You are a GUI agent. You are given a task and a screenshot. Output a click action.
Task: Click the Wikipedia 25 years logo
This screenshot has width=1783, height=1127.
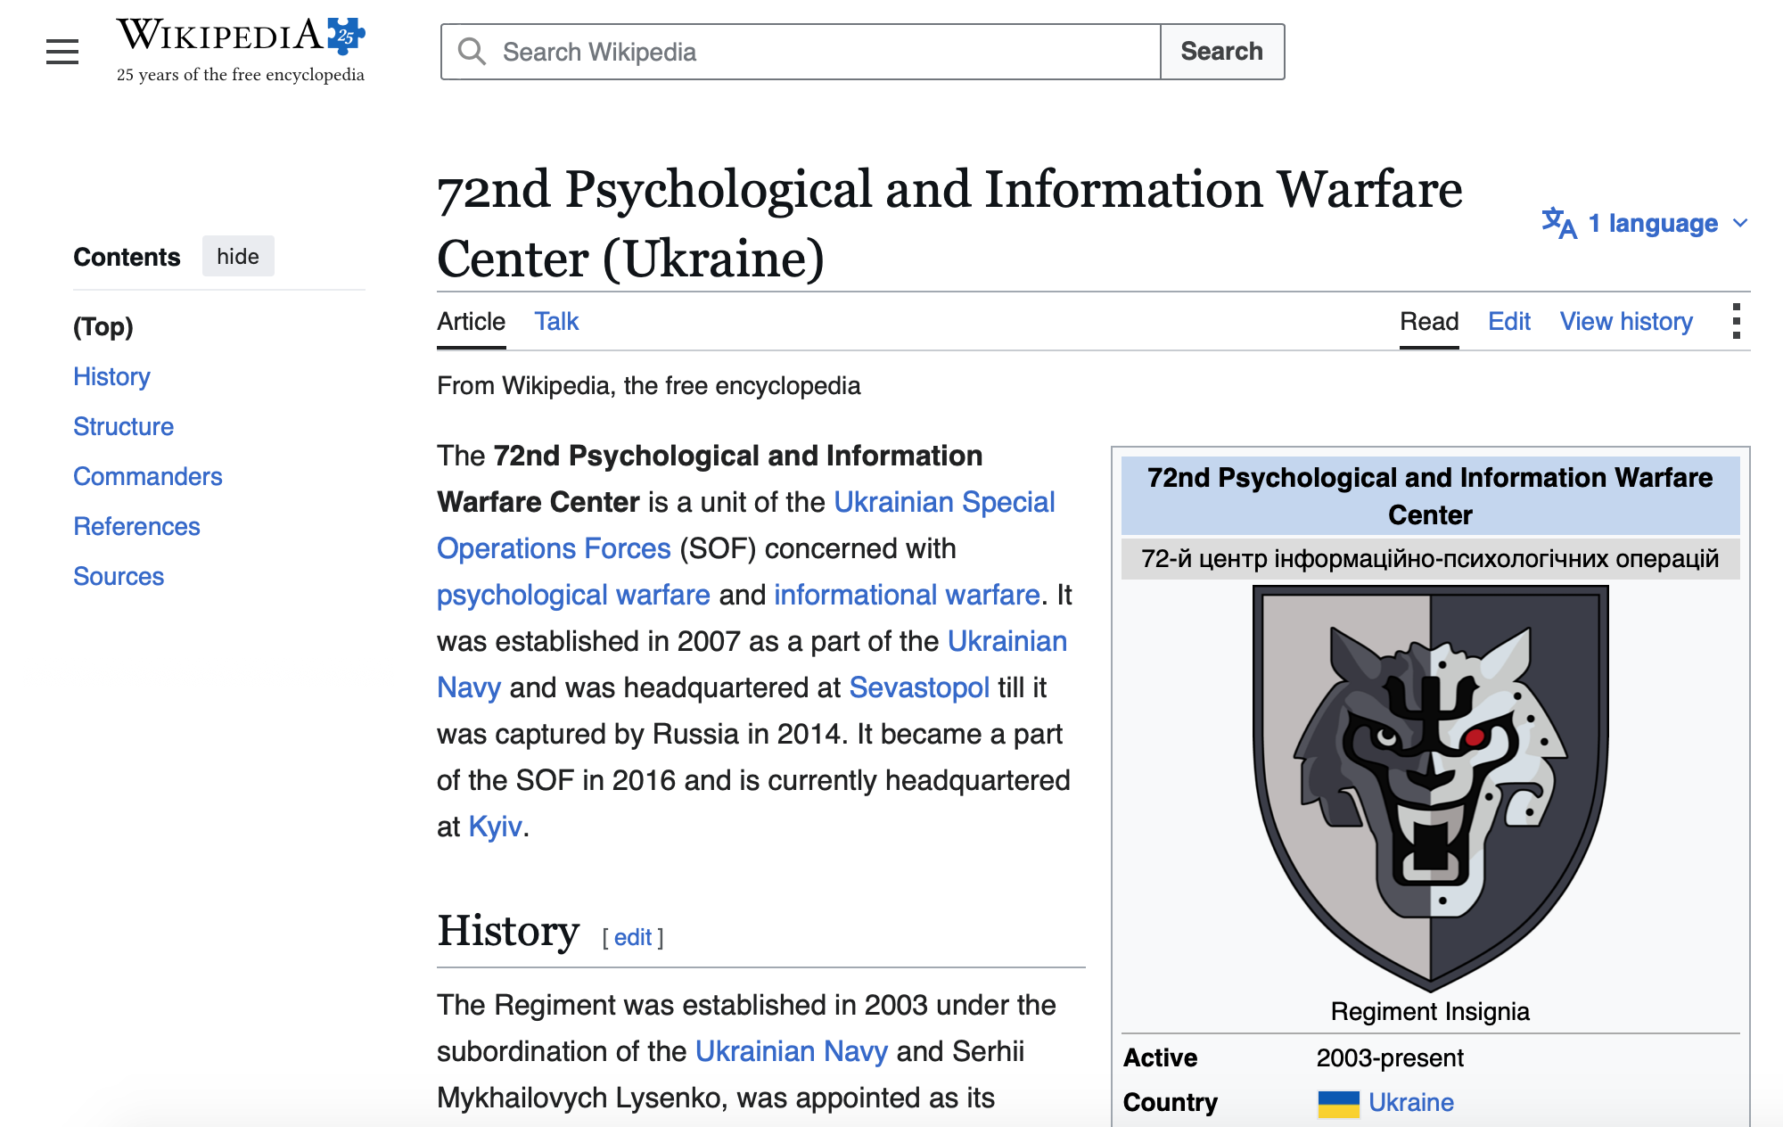(241, 51)
